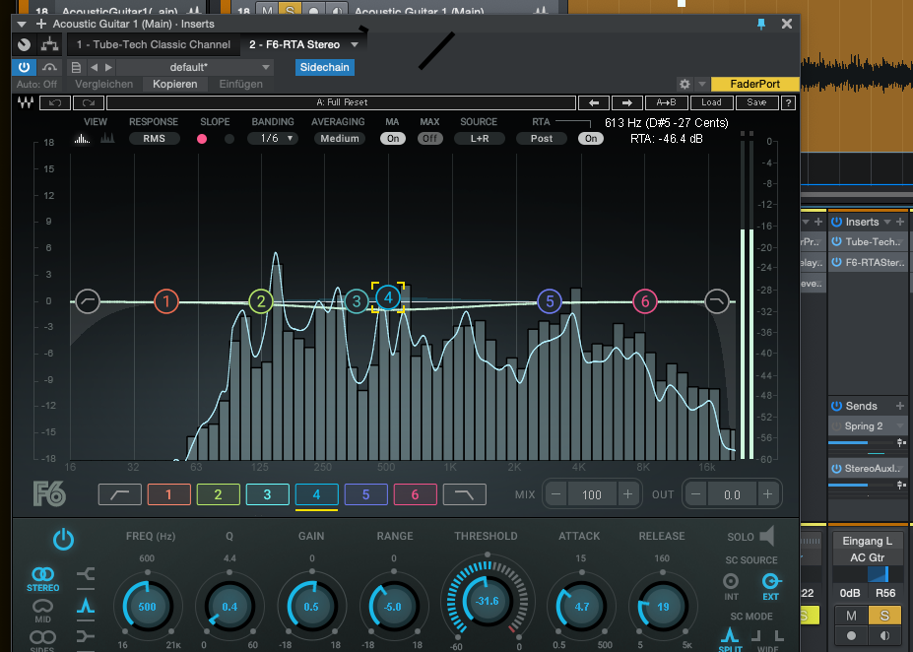Expand Inserts dropdown arrow in channel panel

(886, 222)
